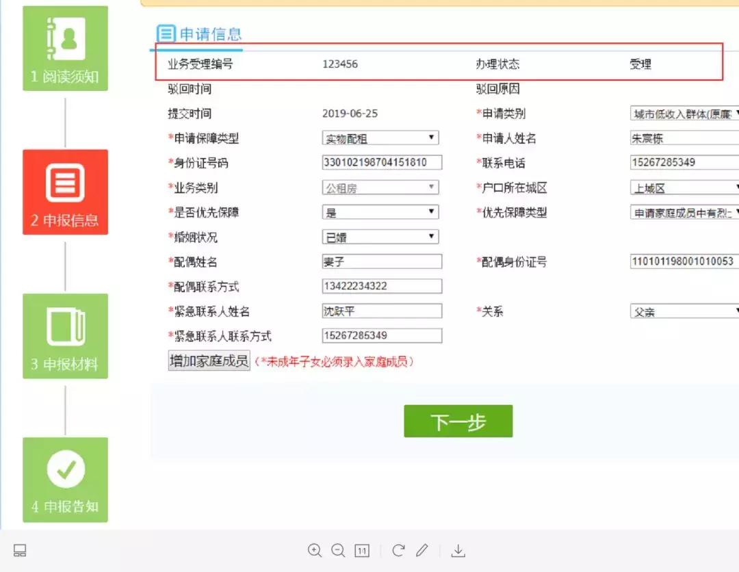The image size is (739, 572).
Task: Expand the 婚姻状况 dropdown
Action: tap(381, 236)
